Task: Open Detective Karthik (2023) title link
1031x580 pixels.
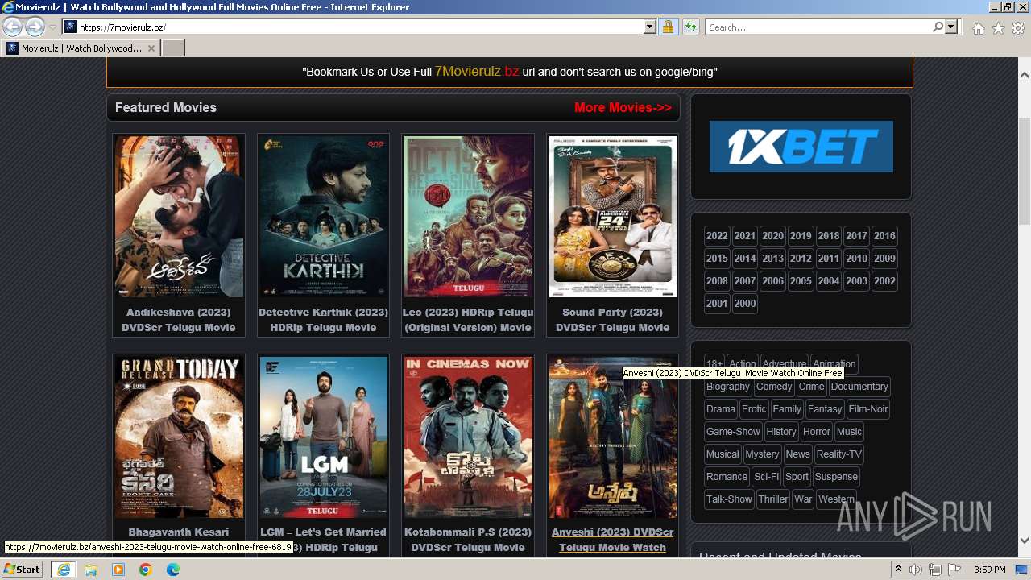Action: [323, 320]
